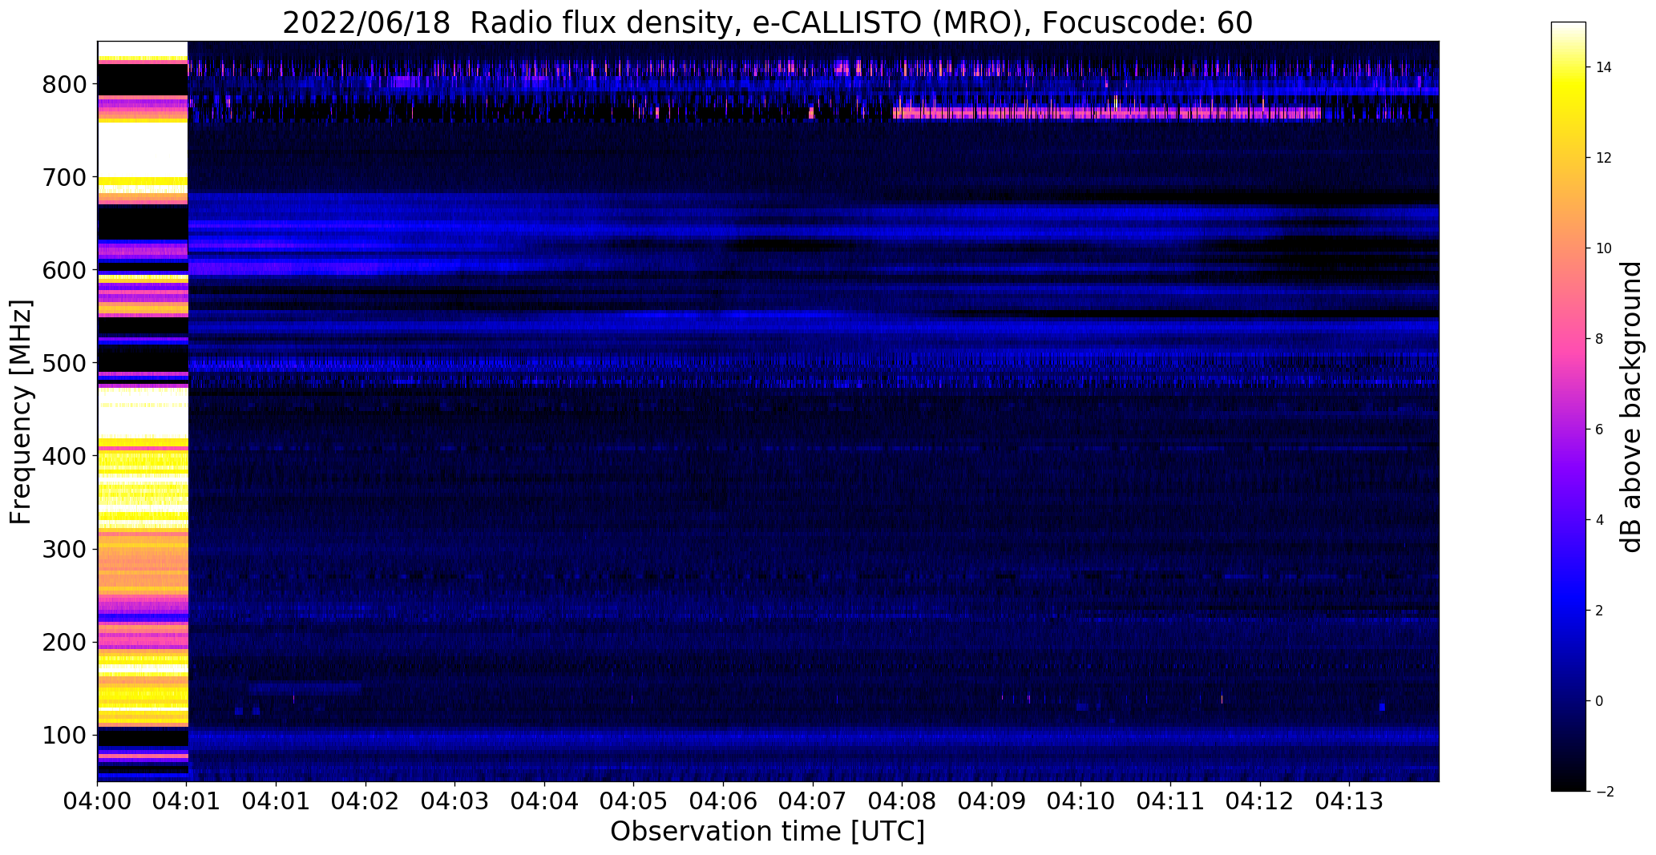Click the 04:04 time tick label

[x=545, y=801]
